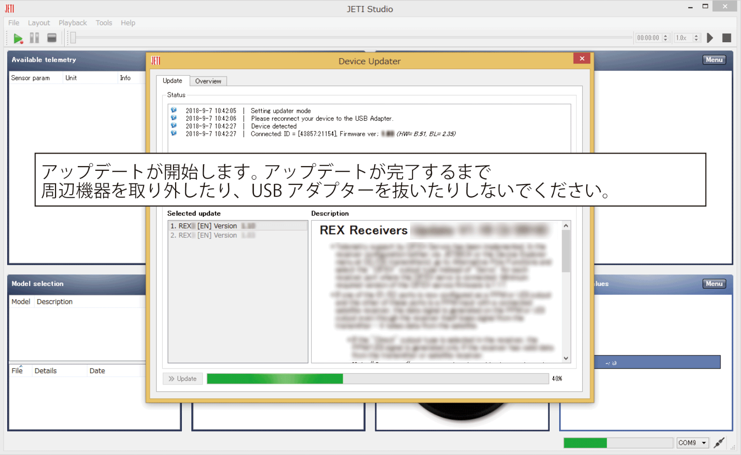Select the Update tab in Device Updater
This screenshot has width=741, height=455.
pyautogui.click(x=172, y=81)
